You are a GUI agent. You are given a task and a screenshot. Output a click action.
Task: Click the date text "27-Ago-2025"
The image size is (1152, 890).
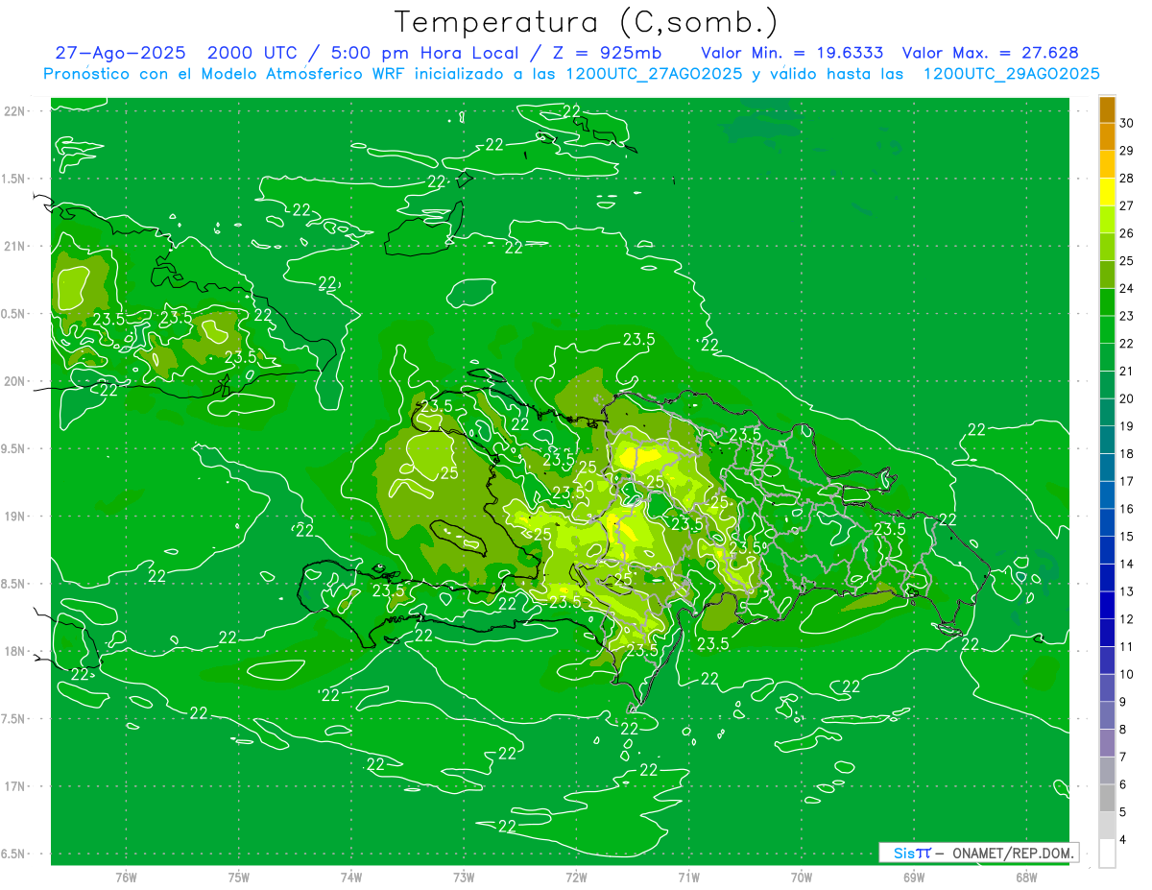pyautogui.click(x=121, y=53)
